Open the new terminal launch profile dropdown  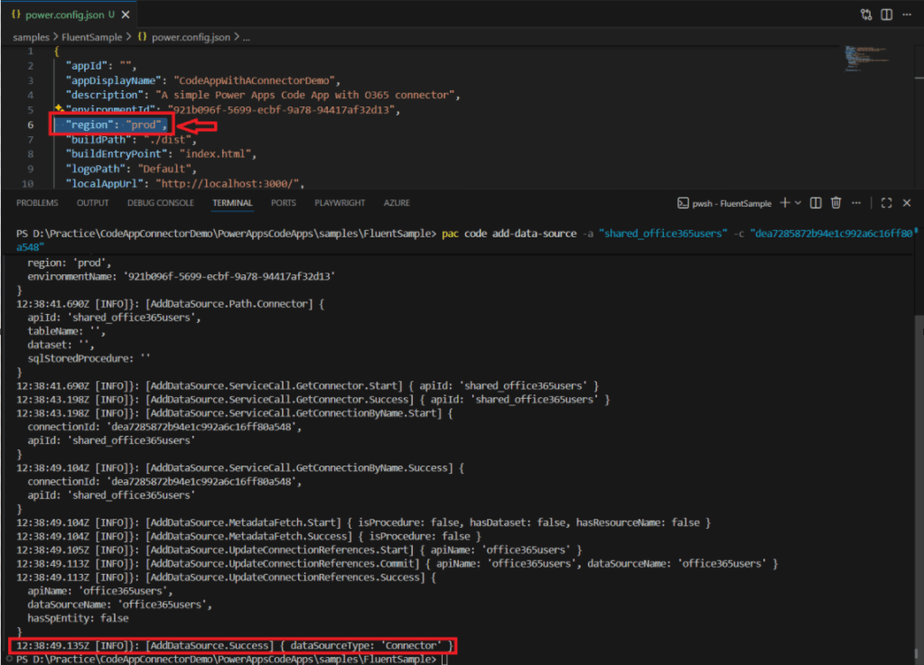[798, 203]
